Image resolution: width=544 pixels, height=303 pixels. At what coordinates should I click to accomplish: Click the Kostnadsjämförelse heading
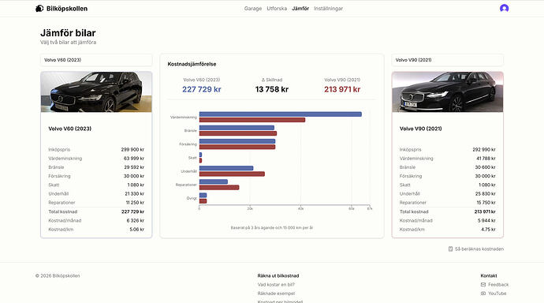192,64
